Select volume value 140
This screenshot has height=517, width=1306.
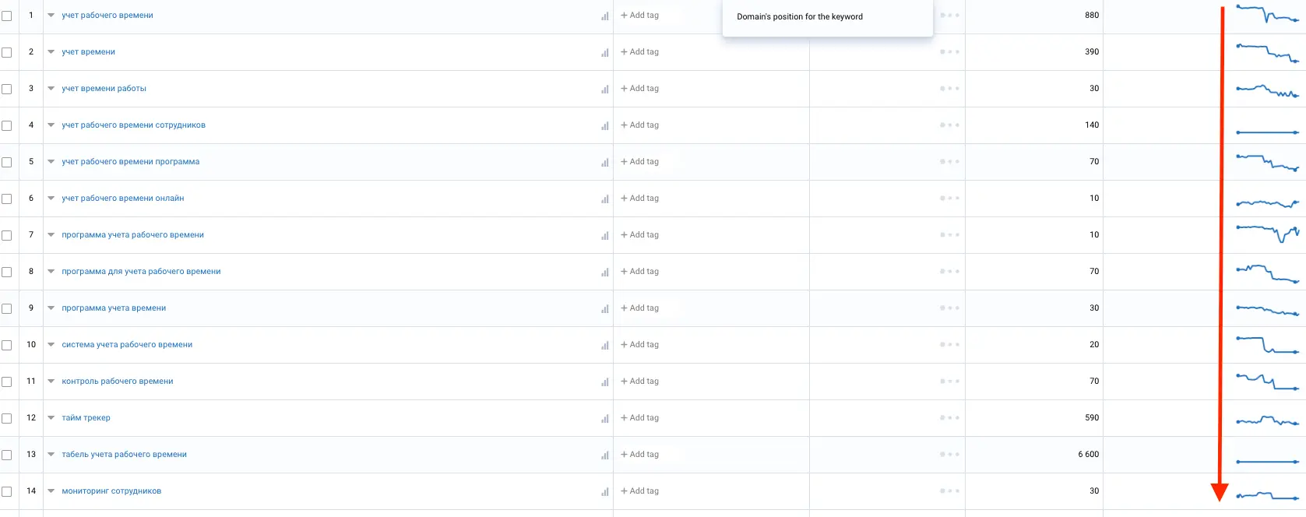click(x=1092, y=125)
